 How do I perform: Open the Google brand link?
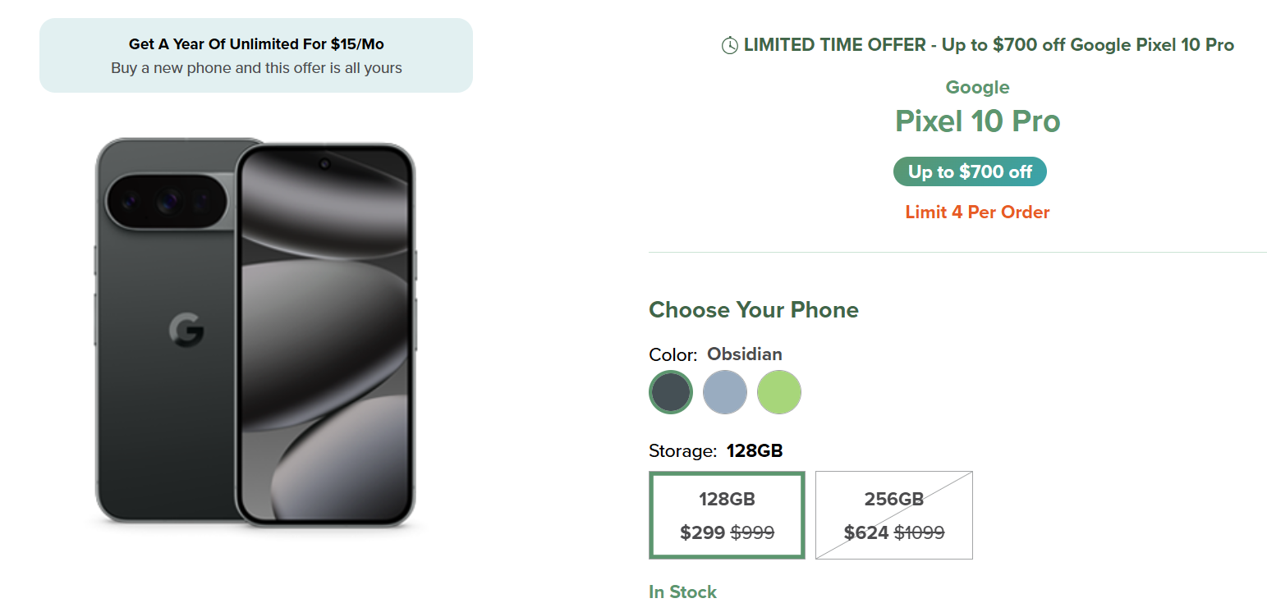(977, 87)
